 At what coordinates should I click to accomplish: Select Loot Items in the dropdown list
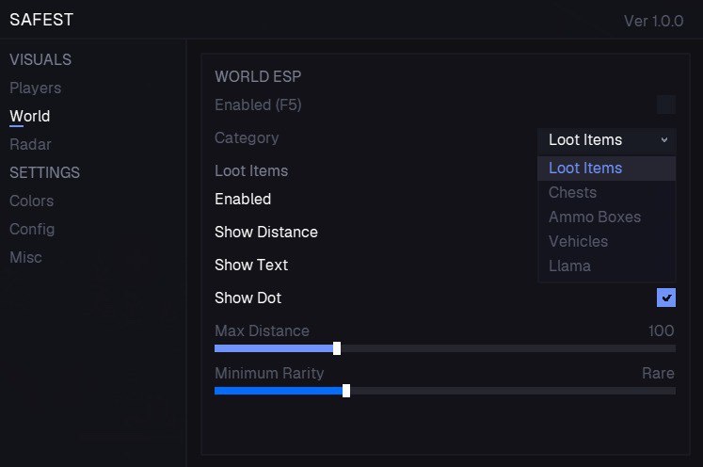585,168
